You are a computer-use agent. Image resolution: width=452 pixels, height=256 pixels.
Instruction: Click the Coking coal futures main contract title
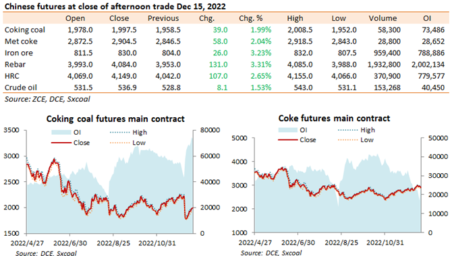115,119
